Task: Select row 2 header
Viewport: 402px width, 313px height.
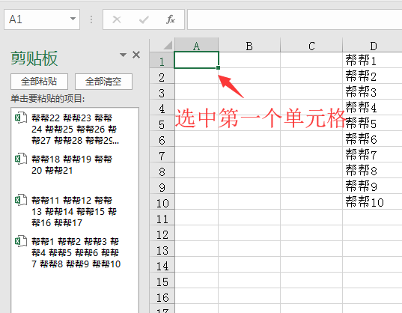Action: (x=162, y=76)
